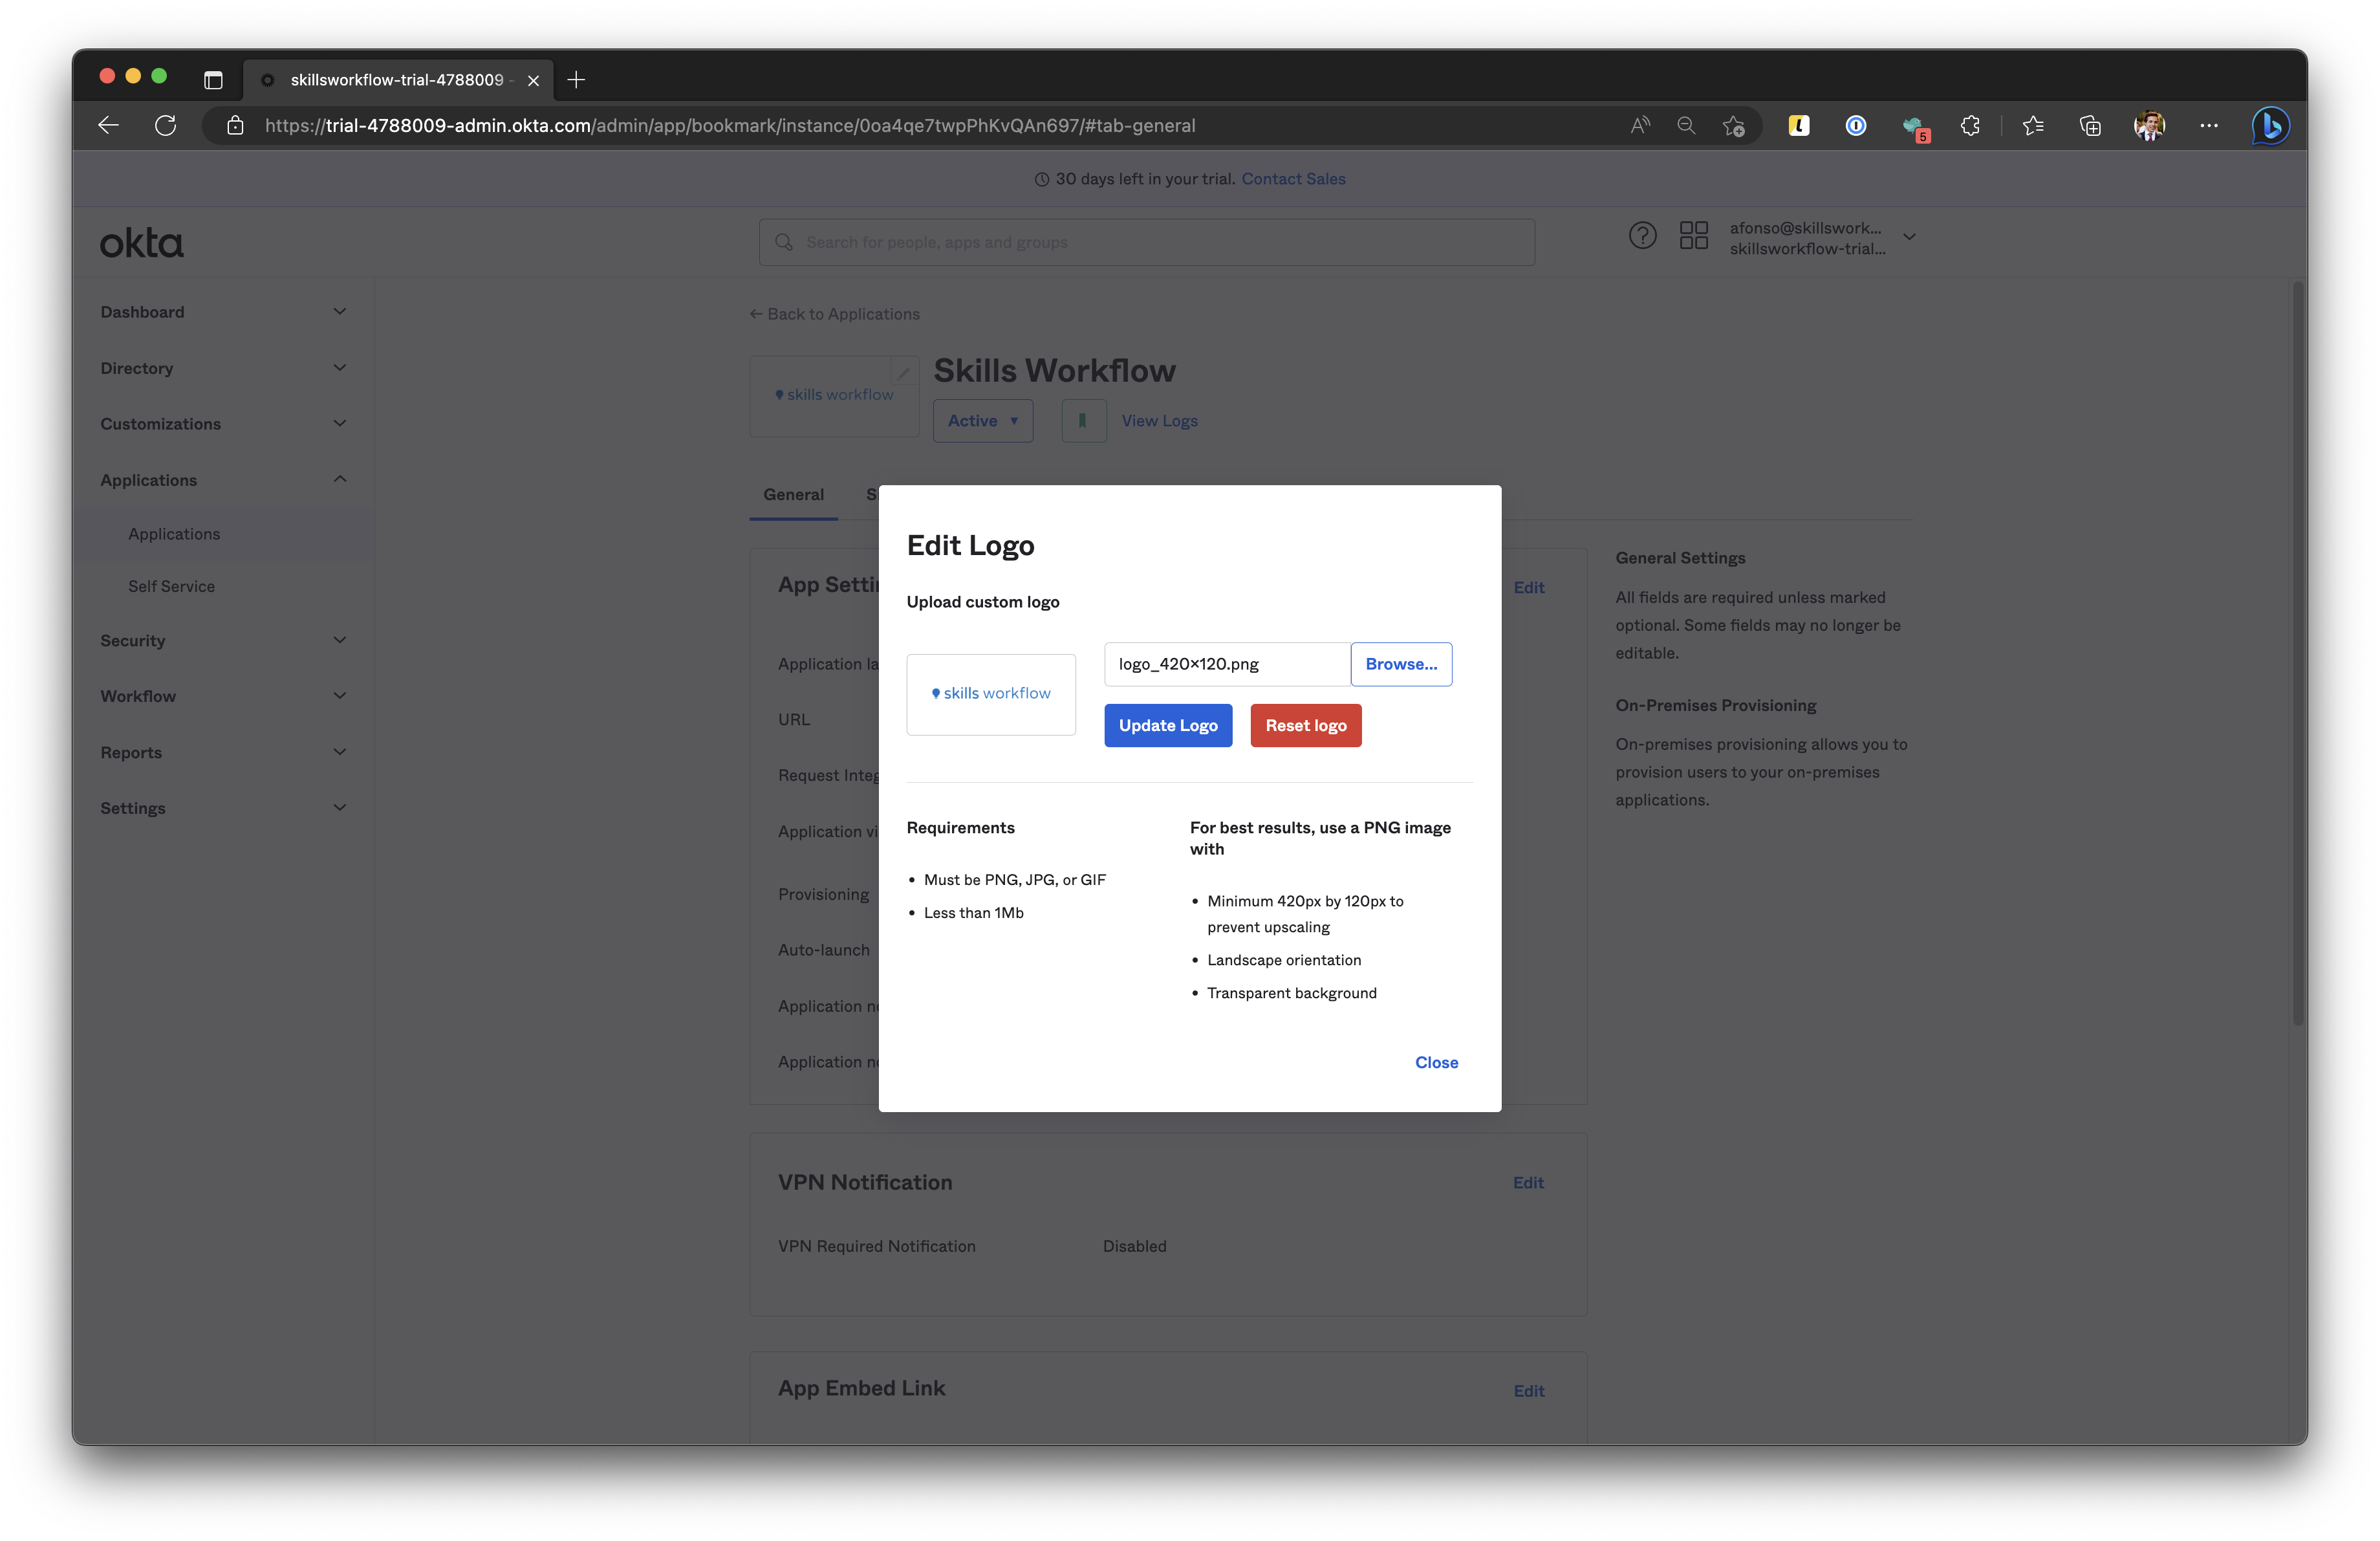Click the page vertical scrollbar
The width and height of the screenshot is (2380, 1541).
click(x=2298, y=652)
